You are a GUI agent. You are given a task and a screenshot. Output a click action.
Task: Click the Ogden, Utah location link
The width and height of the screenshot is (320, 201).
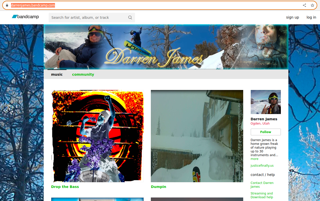[x=260, y=123]
